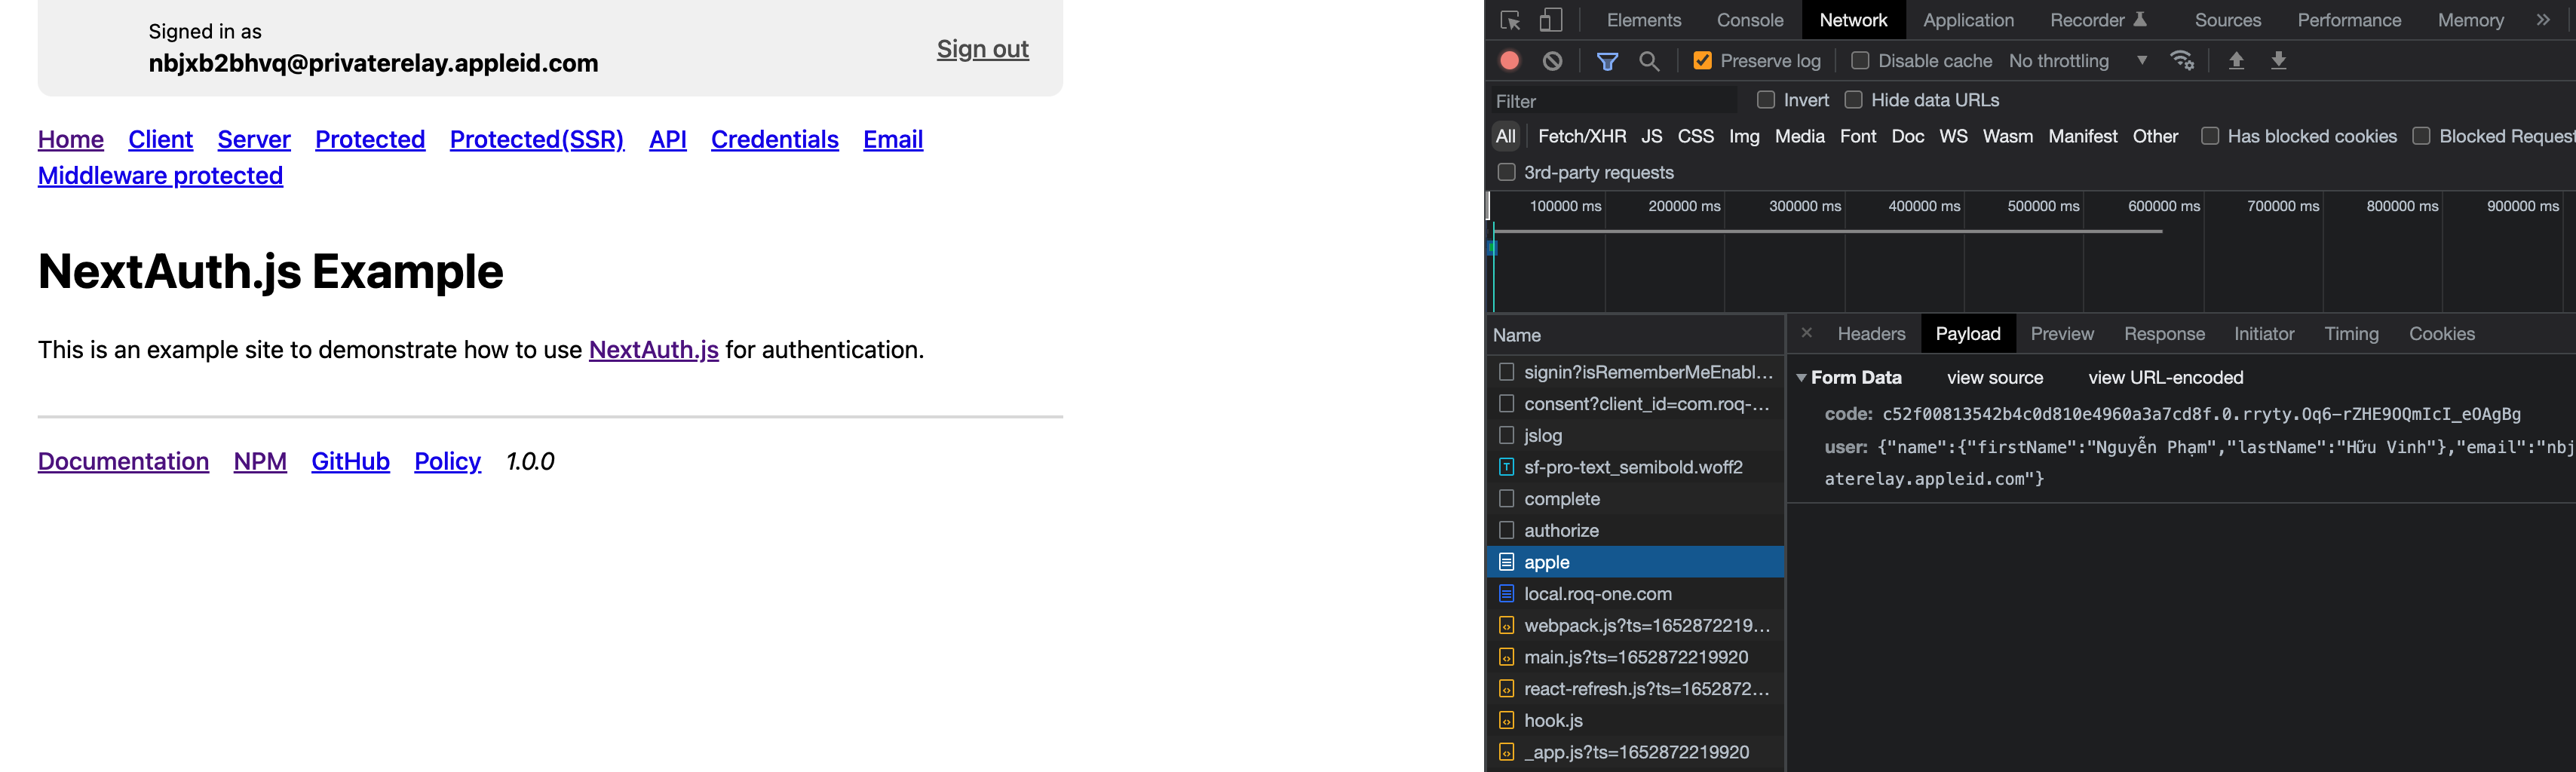Show more DevTools tabs chevron

pos(2543,20)
